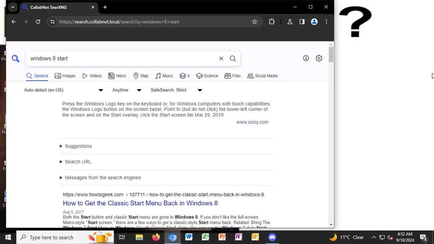Screen dimensions: 434x244
Task: Click the howtogeek.com result URL
Action: [163, 195]
